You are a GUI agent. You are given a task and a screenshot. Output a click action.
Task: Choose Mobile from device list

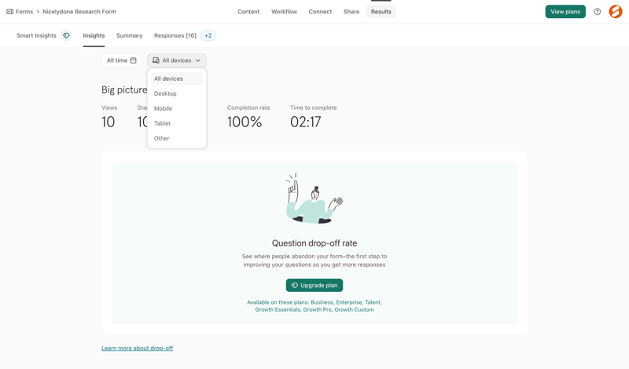pyautogui.click(x=177, y=108)
